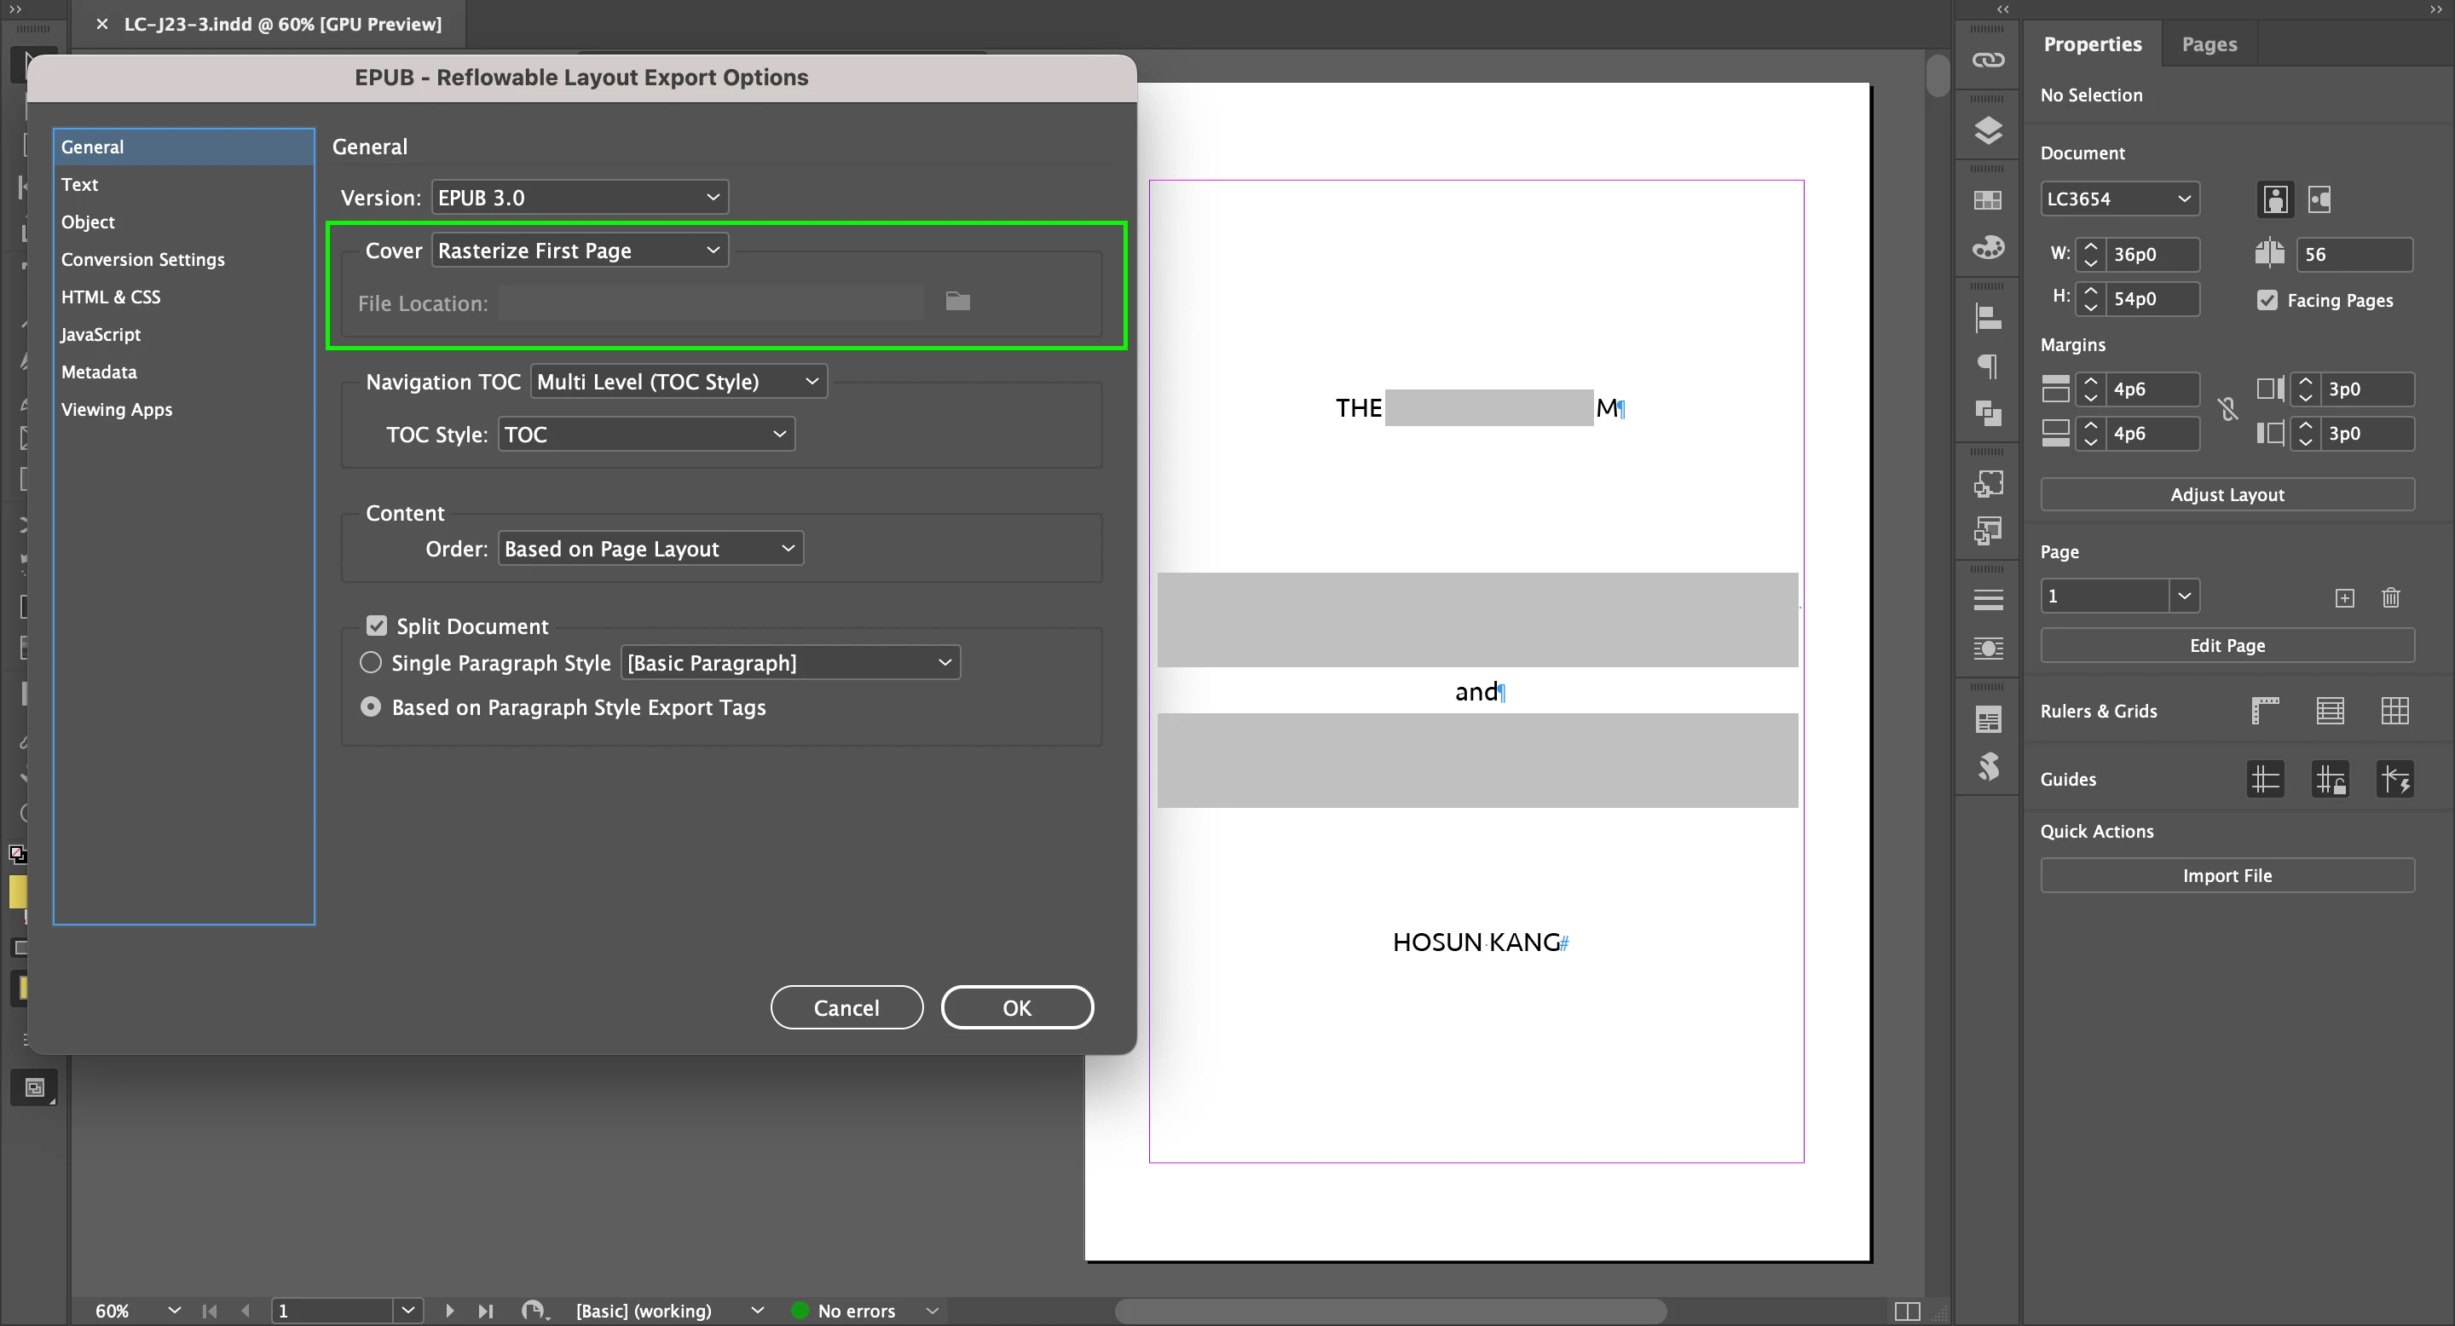The width and height of the screenshot is (2455, 1326).
Task: Toggle the margins link chain icon
Action: [x=2227, y=411]
